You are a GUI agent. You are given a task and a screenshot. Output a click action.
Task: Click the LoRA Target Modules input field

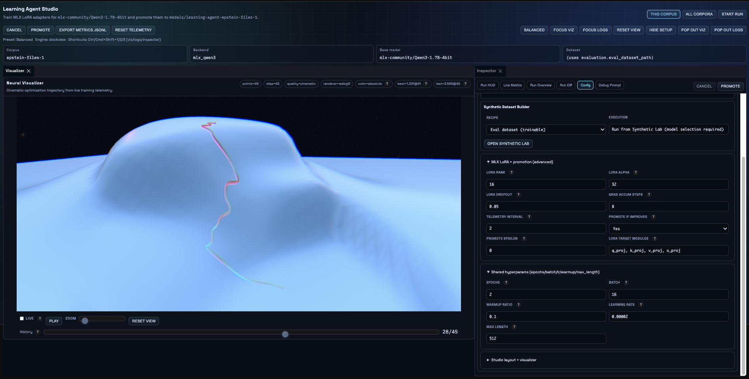[x=668, y=251]
